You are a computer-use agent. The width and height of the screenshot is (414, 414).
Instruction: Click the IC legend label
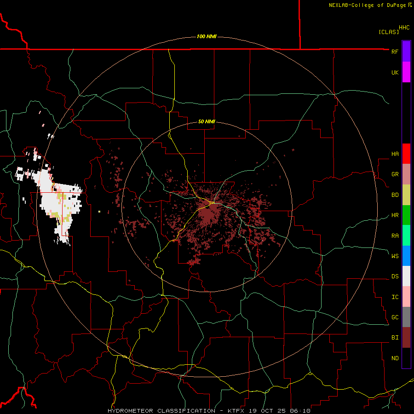pos(395,297)
